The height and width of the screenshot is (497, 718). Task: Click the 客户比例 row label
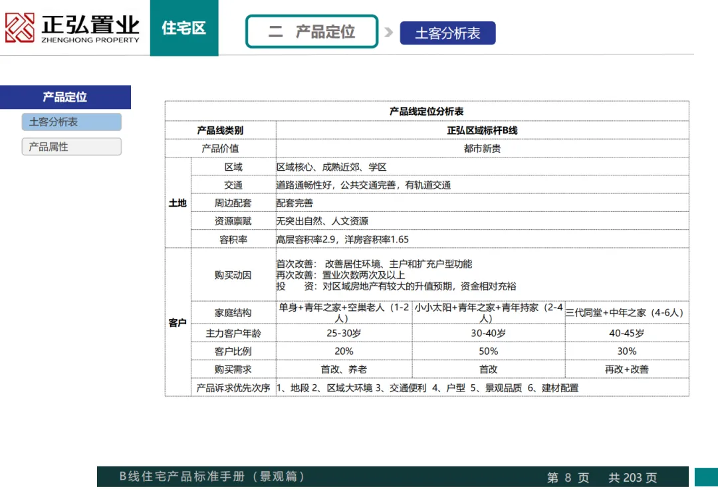[233, 351]
